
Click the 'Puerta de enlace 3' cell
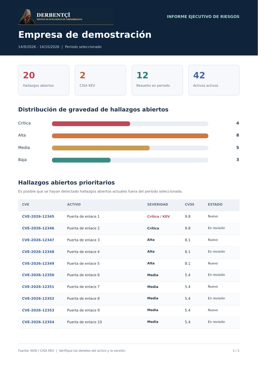tap(83, 240)
